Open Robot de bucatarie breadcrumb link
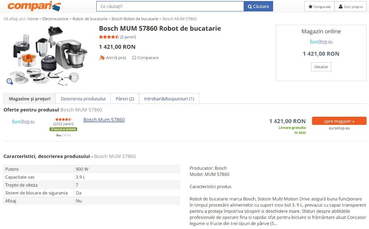The width and height of the screenshot is (369, 229). (90, 19)
